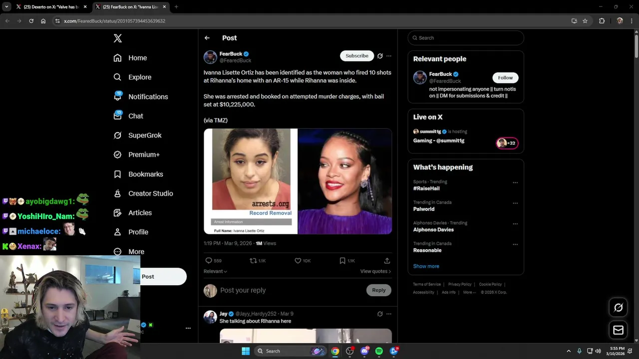Click the Grok icon on FearBuck's post

[x=380, y=56]
